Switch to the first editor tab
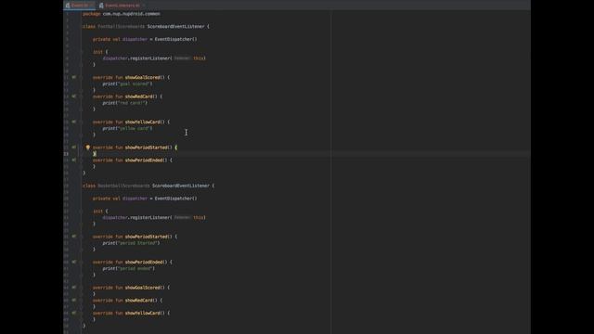The width and height of the screenshot is (594, 334). point(80,6)
